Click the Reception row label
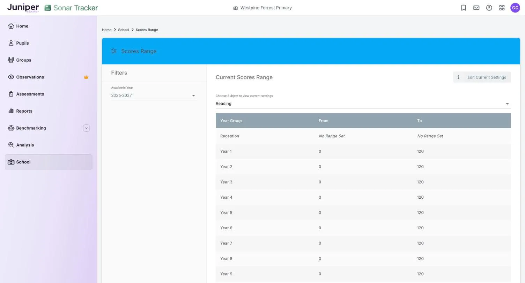The width and height of the screenshot is (525, 283). pos(230,136)
